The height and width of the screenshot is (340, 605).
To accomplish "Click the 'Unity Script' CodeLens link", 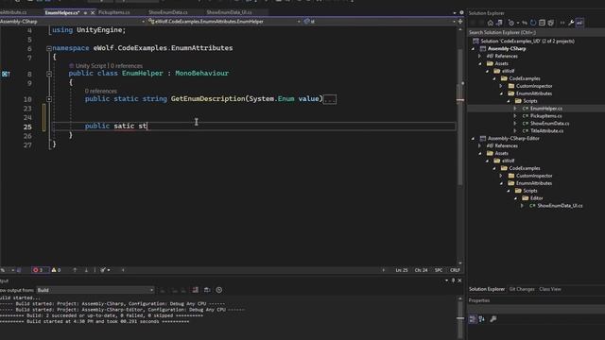I will coord(90,66).
